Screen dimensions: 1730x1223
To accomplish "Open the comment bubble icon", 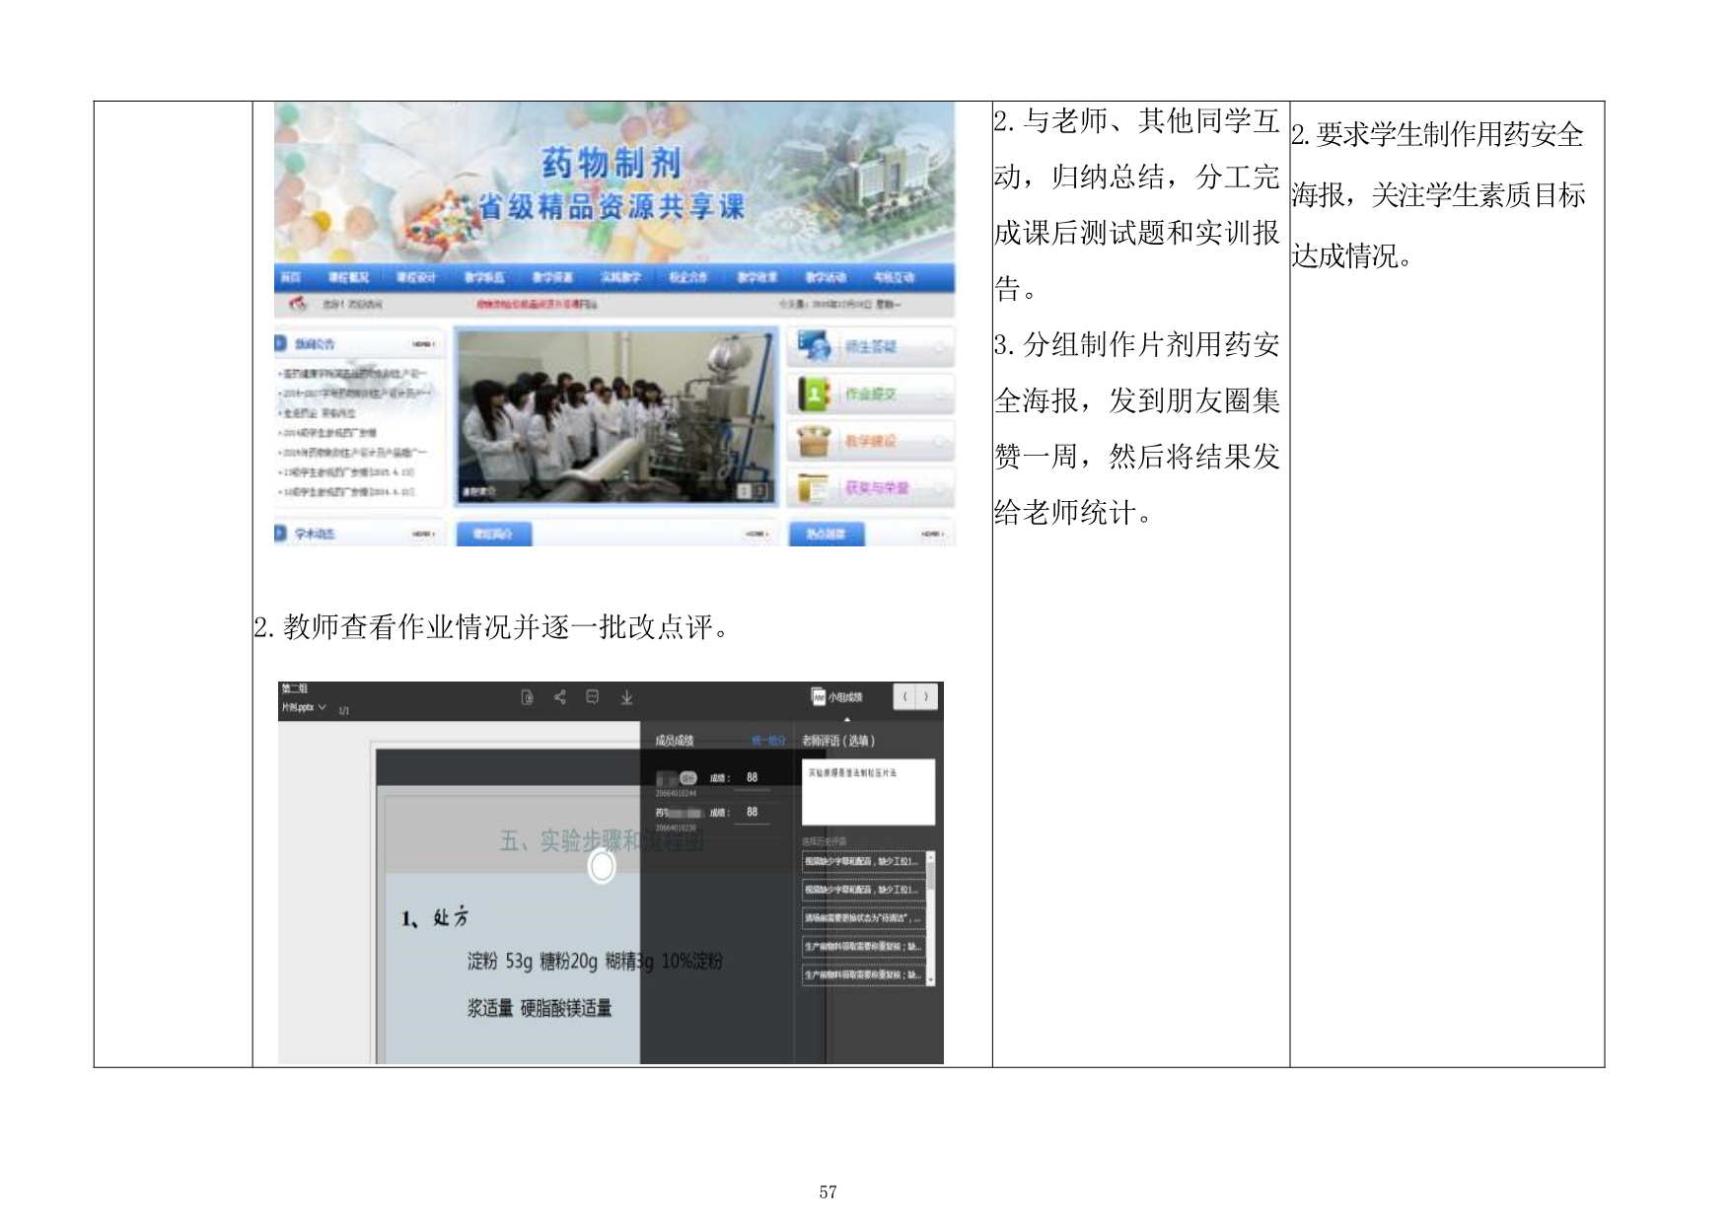I will click(x=592, y=697).
